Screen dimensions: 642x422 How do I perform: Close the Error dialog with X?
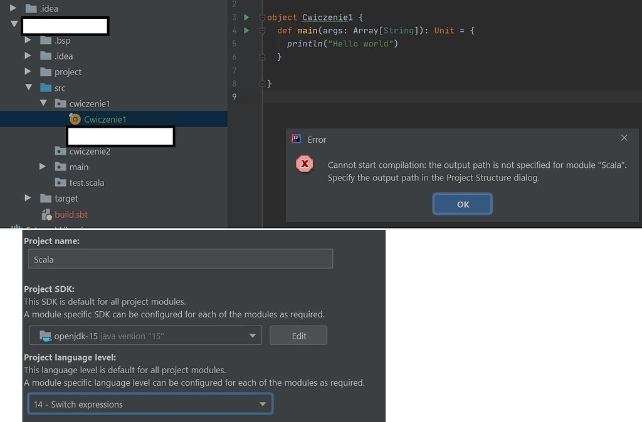[x=624, y=138]
